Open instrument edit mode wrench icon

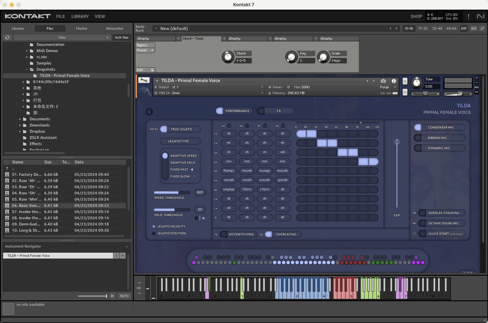pyautogui.click(x=144, y=81)
